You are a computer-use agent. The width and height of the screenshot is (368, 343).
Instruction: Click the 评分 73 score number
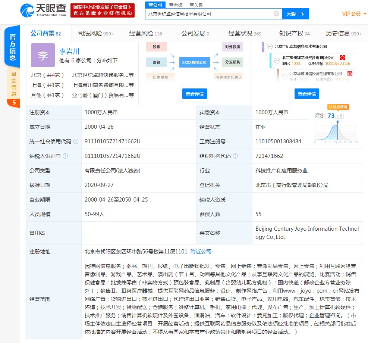pyautogui.click(x=331, y=116)
